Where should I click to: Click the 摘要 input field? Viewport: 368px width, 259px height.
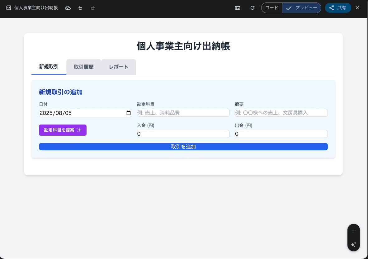point(281,113)
